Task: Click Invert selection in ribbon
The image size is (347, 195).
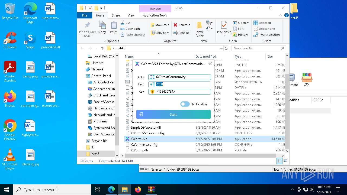Action: pyautogui.click(x=267, y=35)
